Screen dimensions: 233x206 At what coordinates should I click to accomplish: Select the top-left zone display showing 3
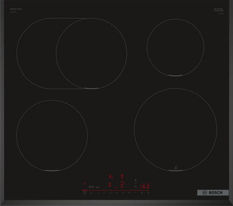coord(110,177)
